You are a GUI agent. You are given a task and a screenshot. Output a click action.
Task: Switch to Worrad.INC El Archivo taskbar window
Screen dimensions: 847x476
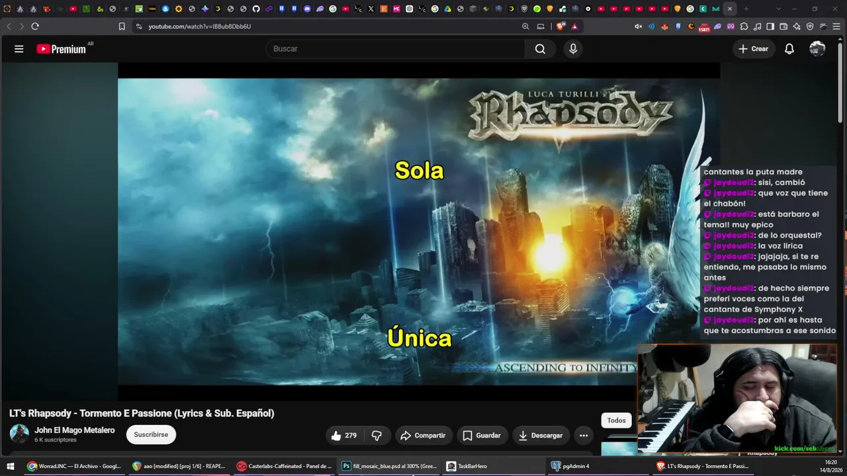tap(74, 466)
